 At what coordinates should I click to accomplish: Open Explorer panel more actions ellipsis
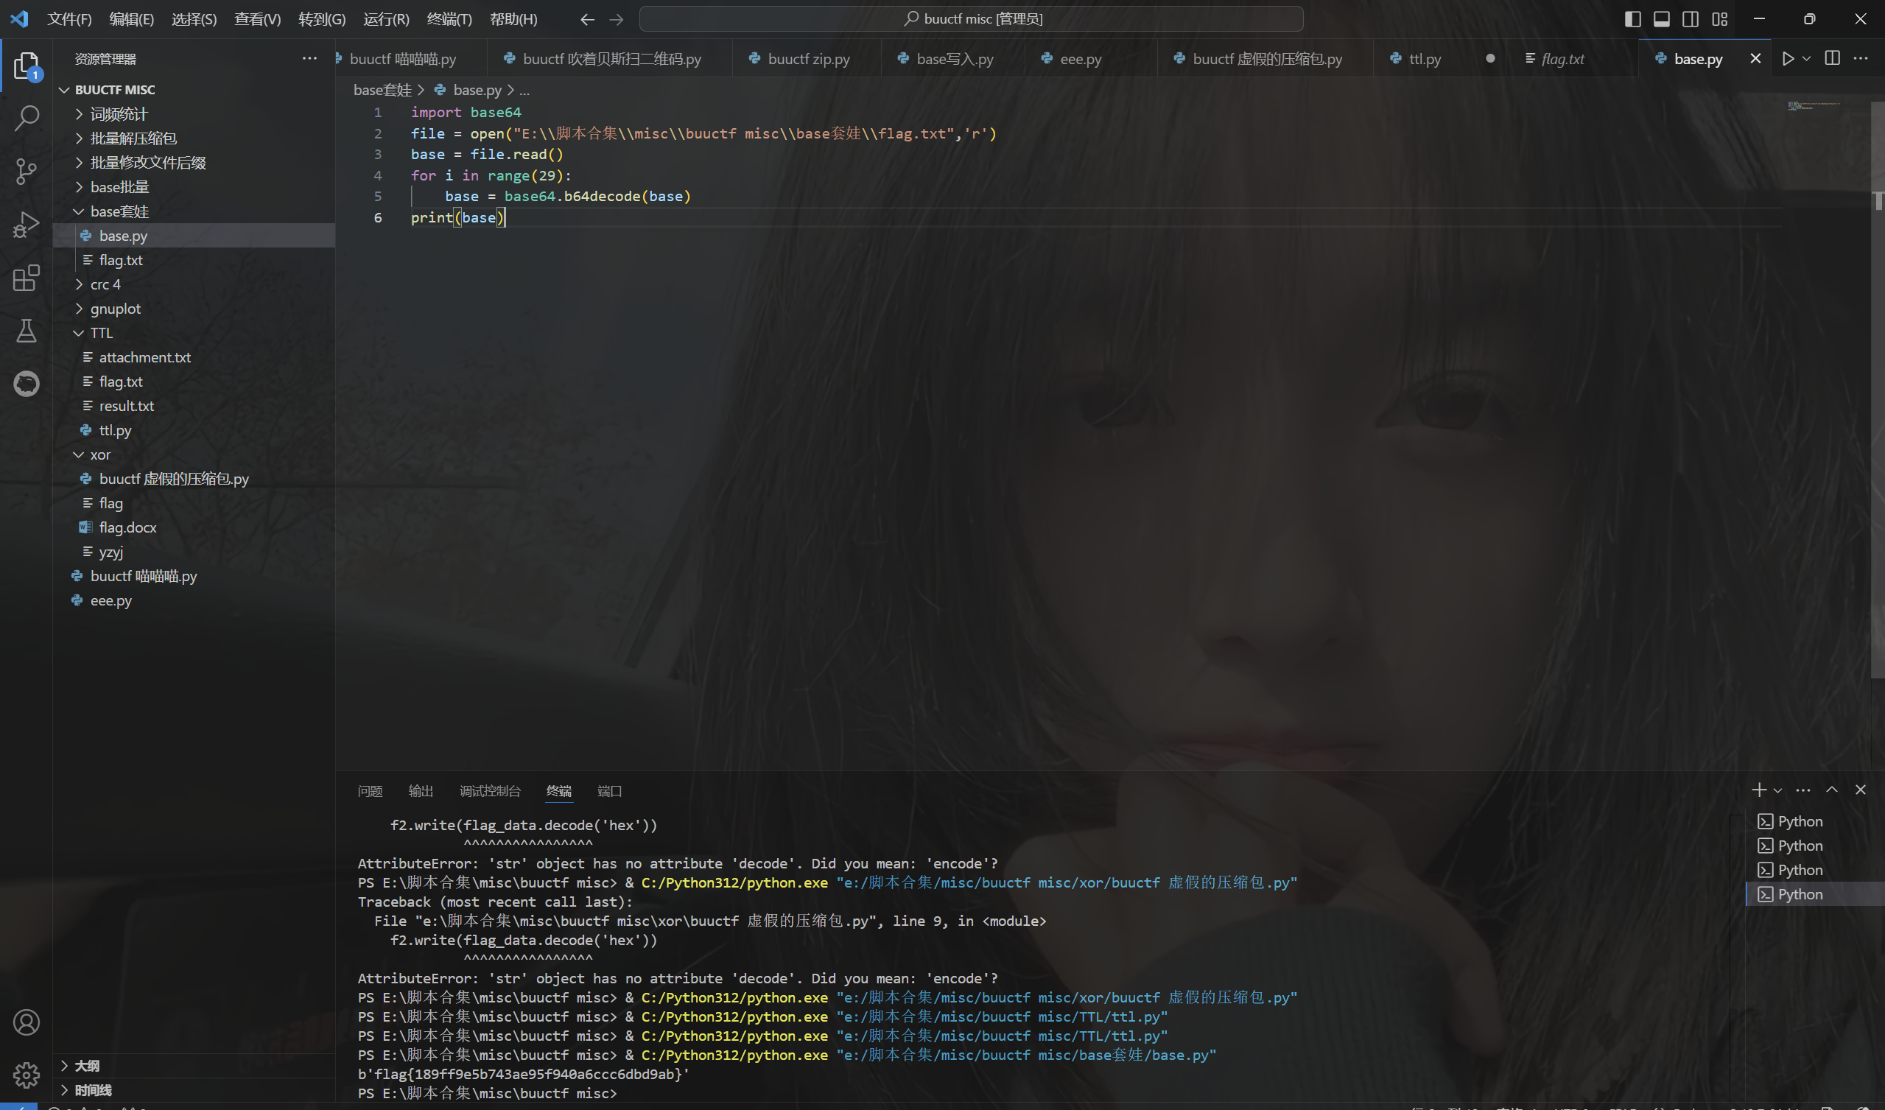309,58
